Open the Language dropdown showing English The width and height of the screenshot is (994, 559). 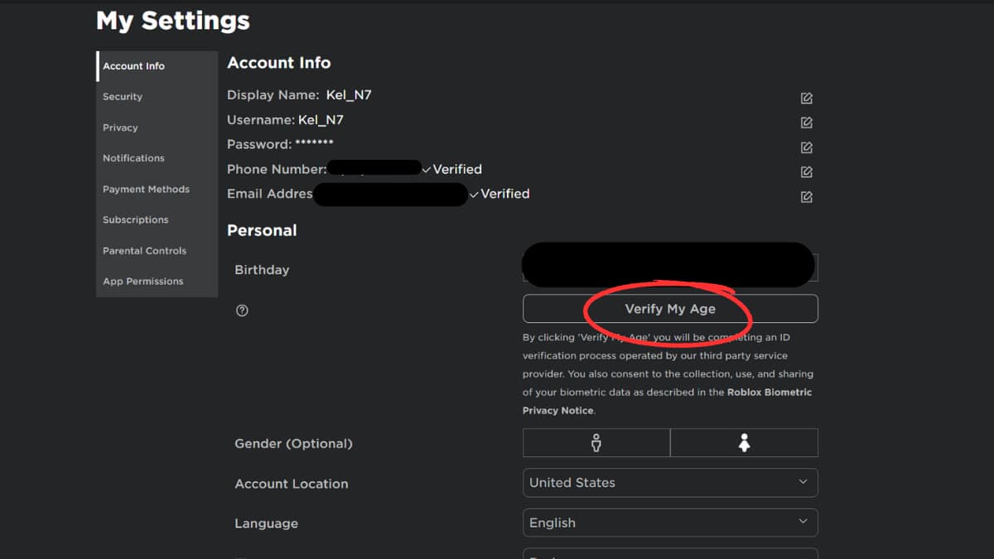[669, 523]
